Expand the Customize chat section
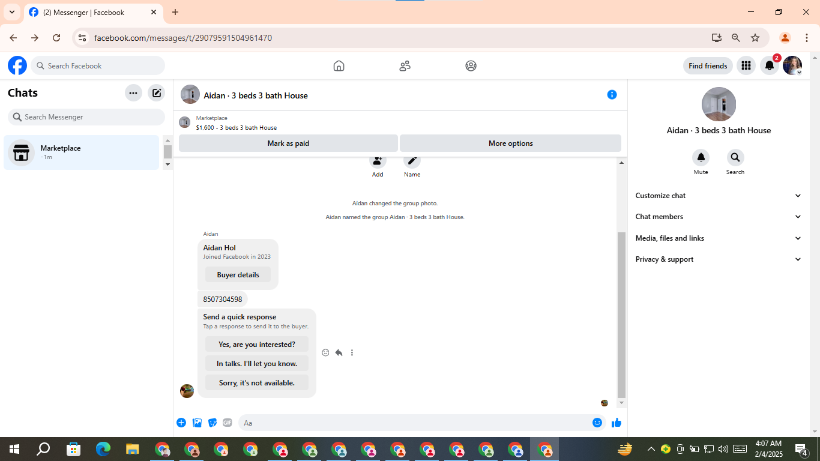Viewport: 820px width, 461px height. [x=719, y=196]
